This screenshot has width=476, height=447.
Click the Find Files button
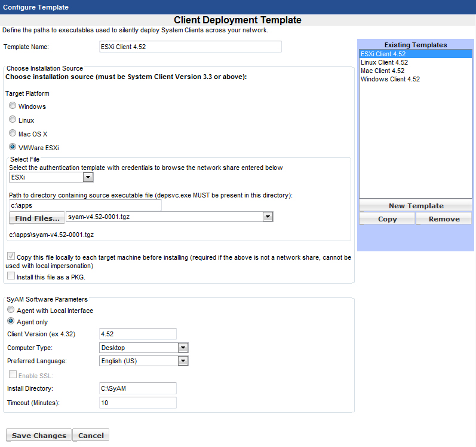coord(37,218)
